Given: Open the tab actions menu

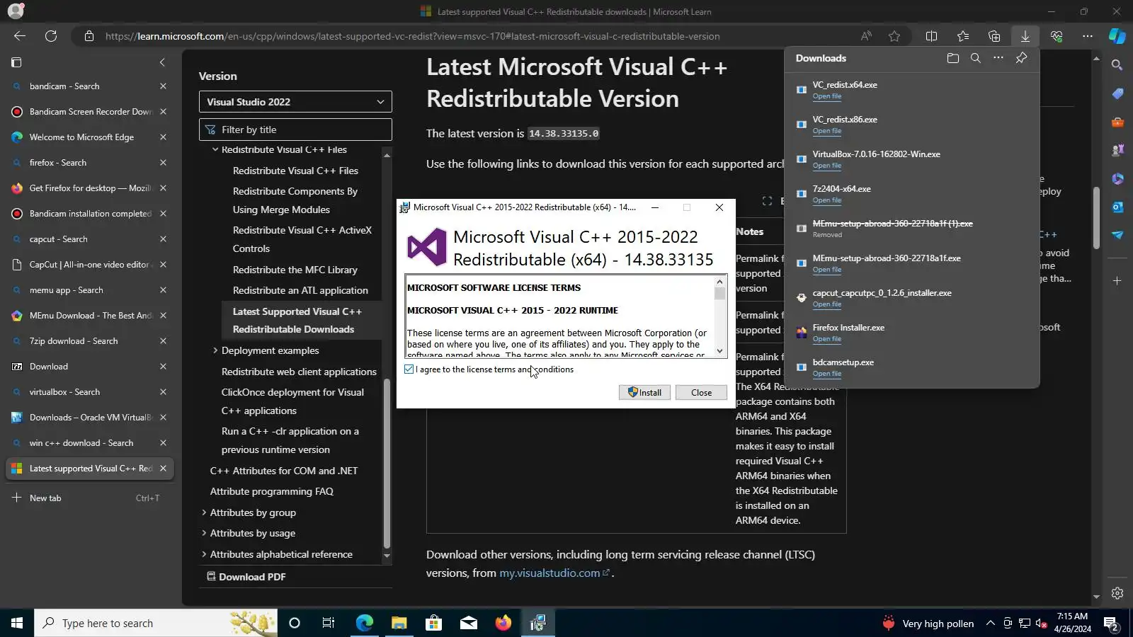Looking at the screenshot, I should pyautogui.click(x=16, y=62).
